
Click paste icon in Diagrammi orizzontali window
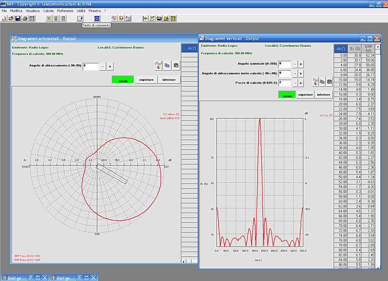pos(176,65)
